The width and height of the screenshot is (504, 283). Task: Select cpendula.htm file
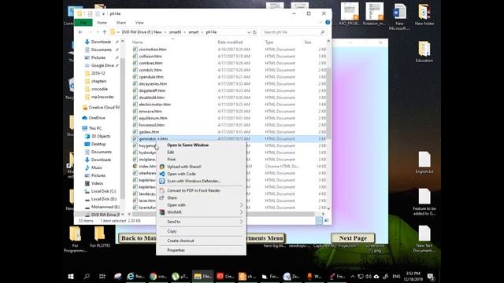(x=151, y=77)
